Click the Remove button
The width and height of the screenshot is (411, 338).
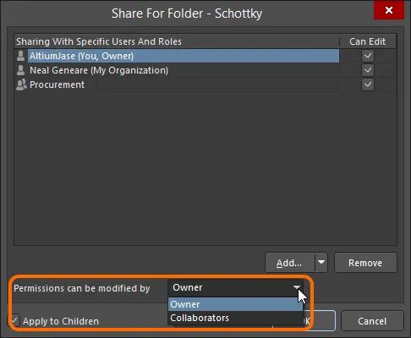[365, 263]
